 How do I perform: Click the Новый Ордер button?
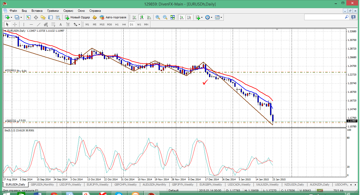[x=78, y=17]
